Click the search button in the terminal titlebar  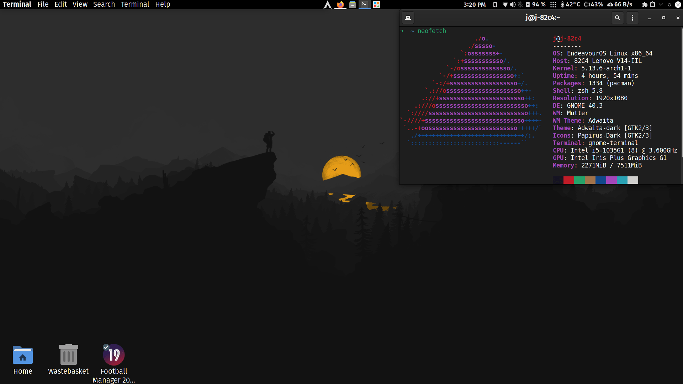tap(617, 17)
